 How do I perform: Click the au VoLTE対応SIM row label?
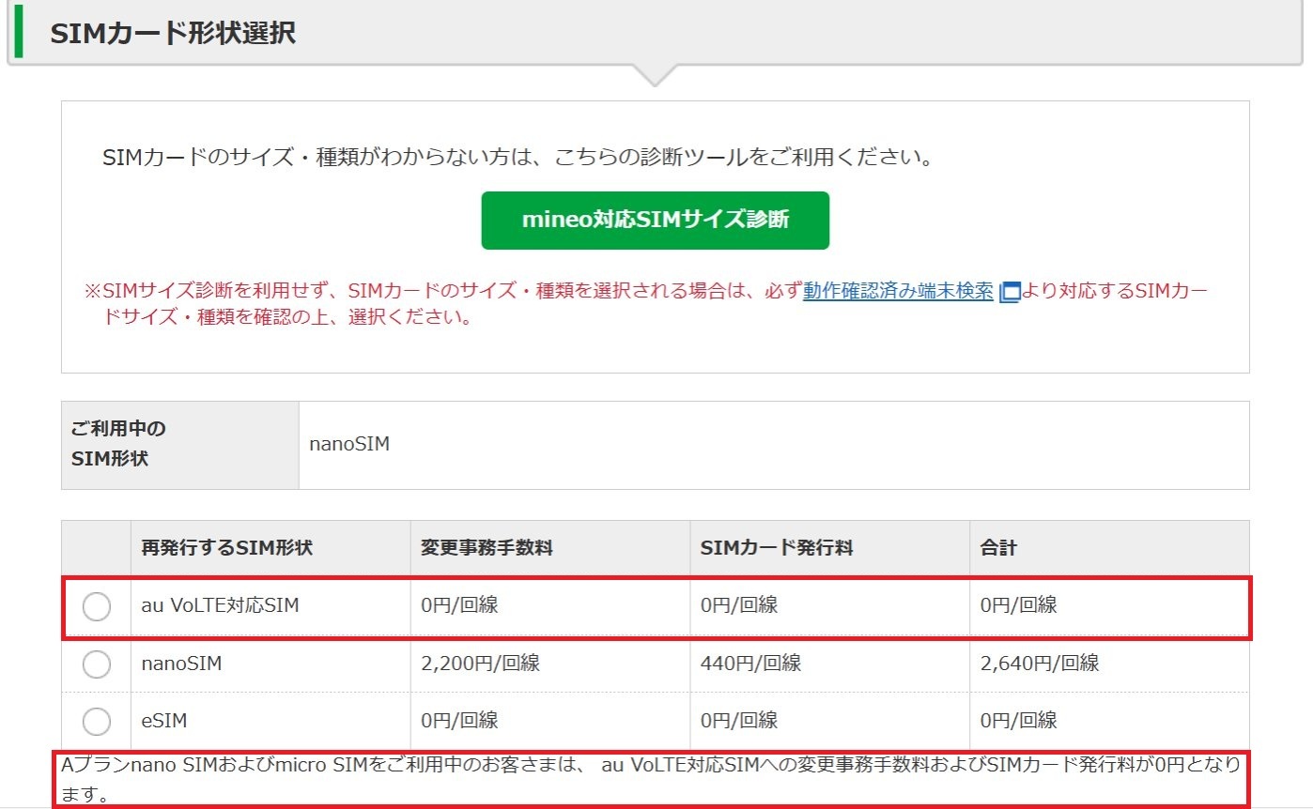tap(220, 605)
